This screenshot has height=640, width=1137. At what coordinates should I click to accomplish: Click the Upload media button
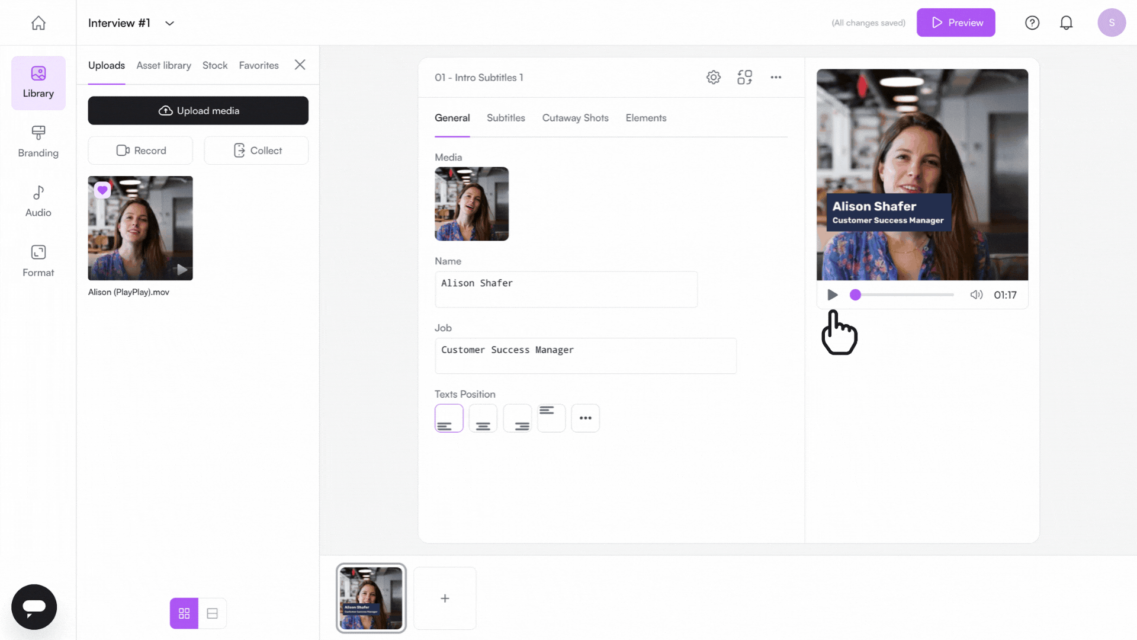pyautogui.click(x=198, y=111)
